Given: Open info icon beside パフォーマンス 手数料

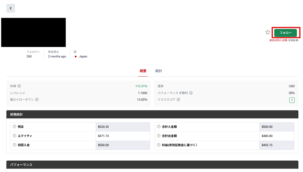Looking at the screenshot, I should coord(191,93).
